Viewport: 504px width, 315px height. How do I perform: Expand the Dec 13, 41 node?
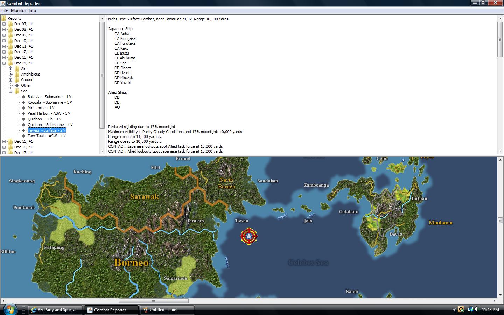(x=4, y=57)
